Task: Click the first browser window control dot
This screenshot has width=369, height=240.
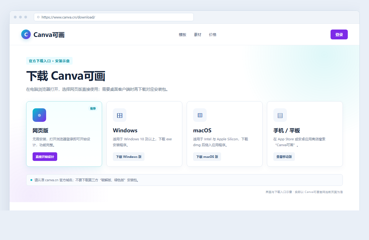Action: pos(15,17)
